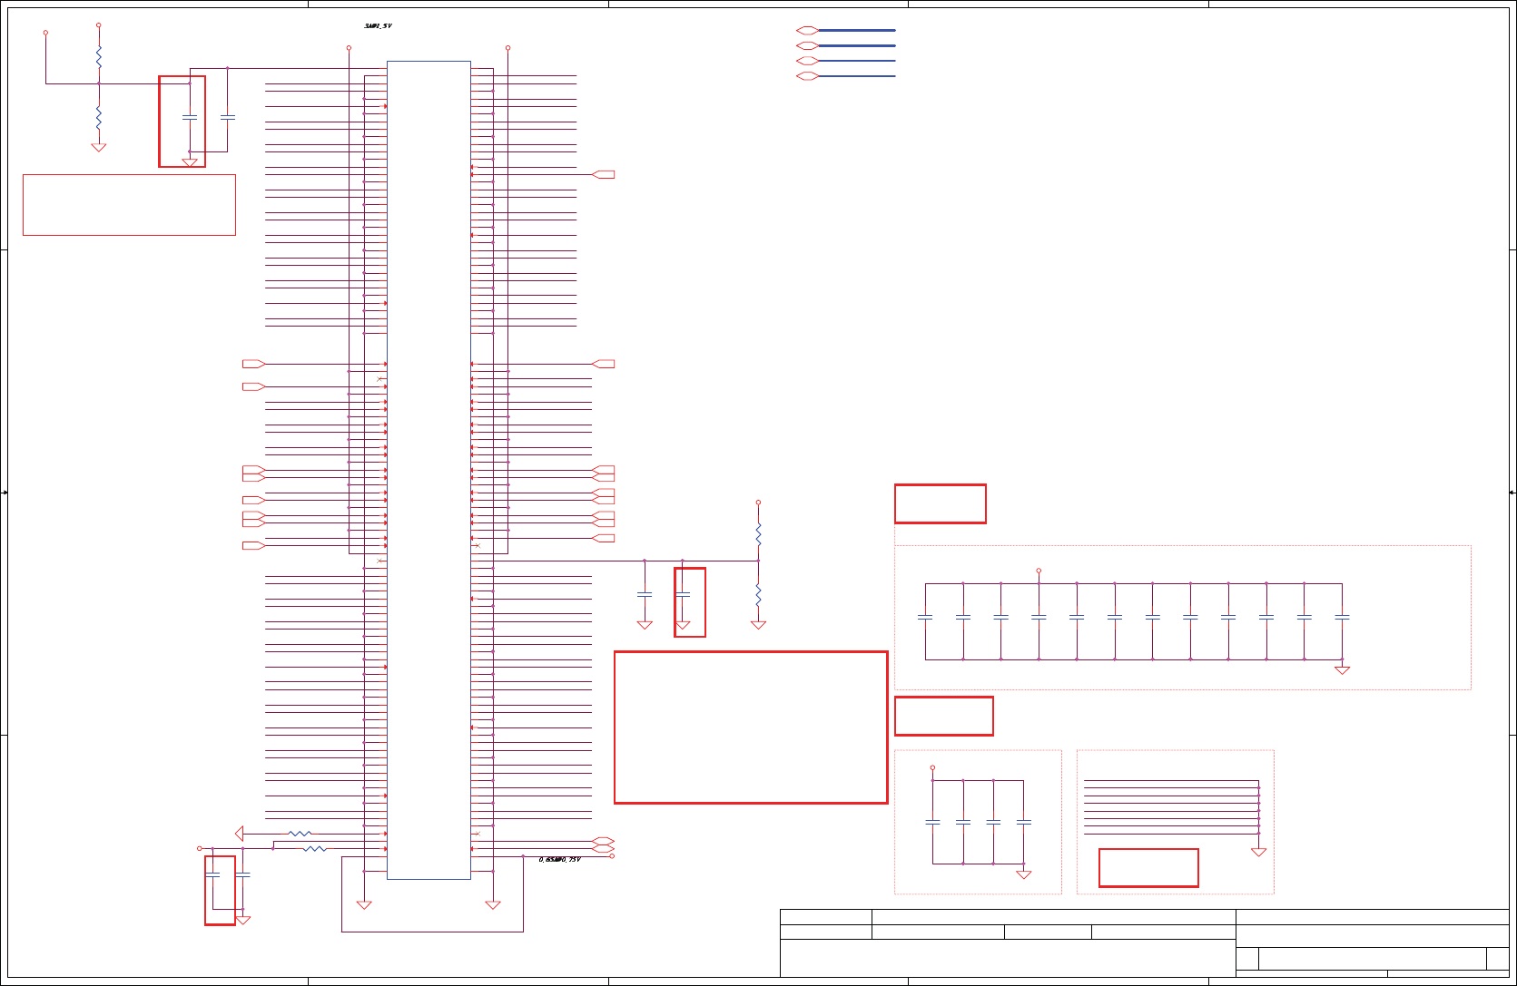The image size is (1517, 986).
Task: Click the ground symbol of the four-capacitor group
Action: point(1024,874)
